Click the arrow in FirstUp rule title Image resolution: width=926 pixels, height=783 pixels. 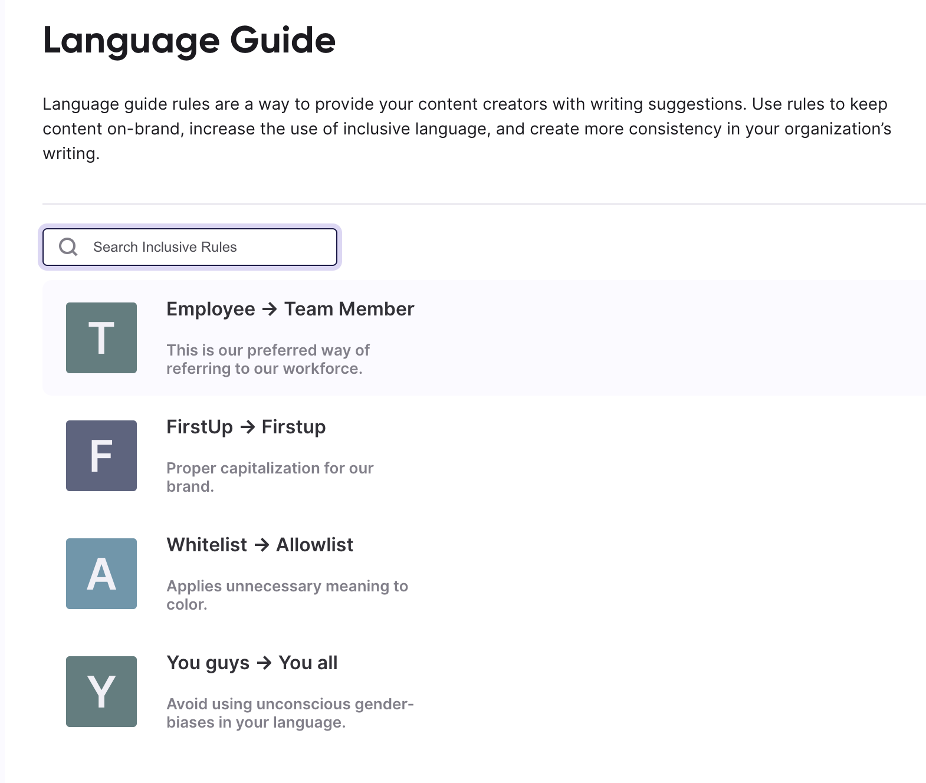[248, 427]
